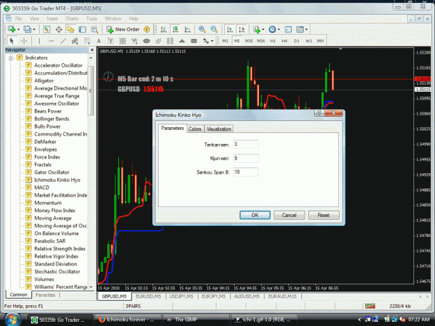Image resolution: width=435 pixels, height=326 pixels.
Task: Select the horizontal line drawing tool
Action: pos(51,41)
